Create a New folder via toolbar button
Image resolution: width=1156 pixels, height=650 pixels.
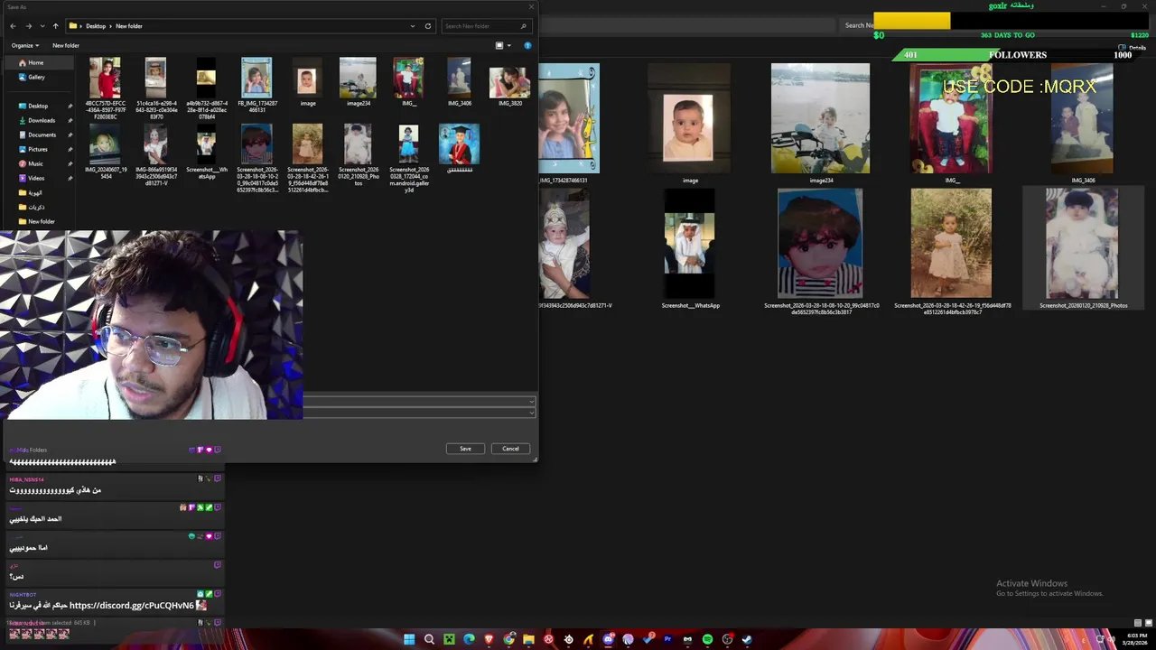click(x=66, y=45)
